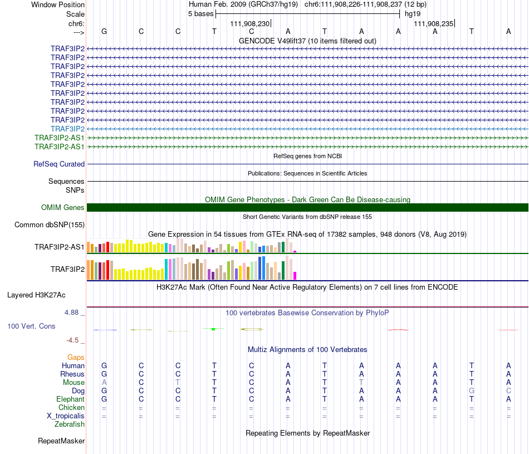The width and height of the screenshot is (529, 454).
Task: Click the bright green PhyloP conservation bar
Action: pos(213,329)
